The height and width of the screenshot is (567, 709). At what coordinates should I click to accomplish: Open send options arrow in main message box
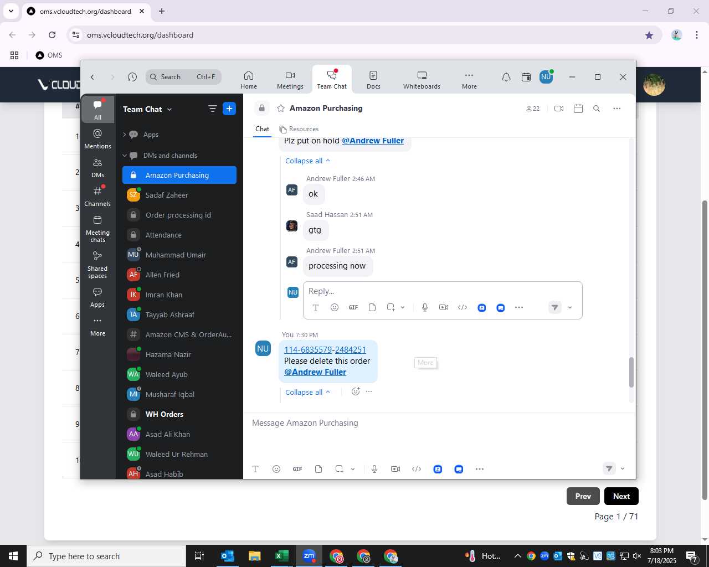coord(623,469)
